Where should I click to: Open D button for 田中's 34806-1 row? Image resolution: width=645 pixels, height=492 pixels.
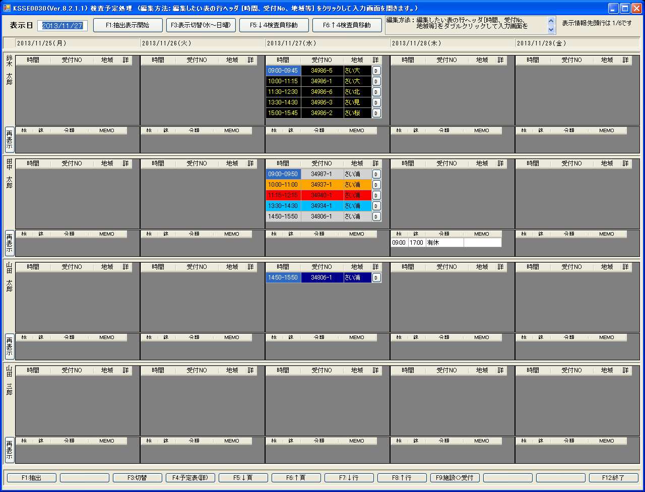(376, 216)
